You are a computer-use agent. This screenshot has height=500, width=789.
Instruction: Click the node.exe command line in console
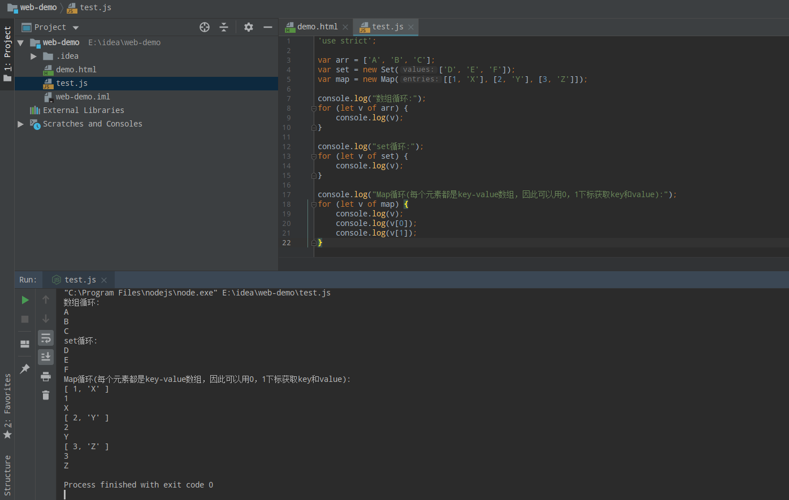[x=197, y=293]
